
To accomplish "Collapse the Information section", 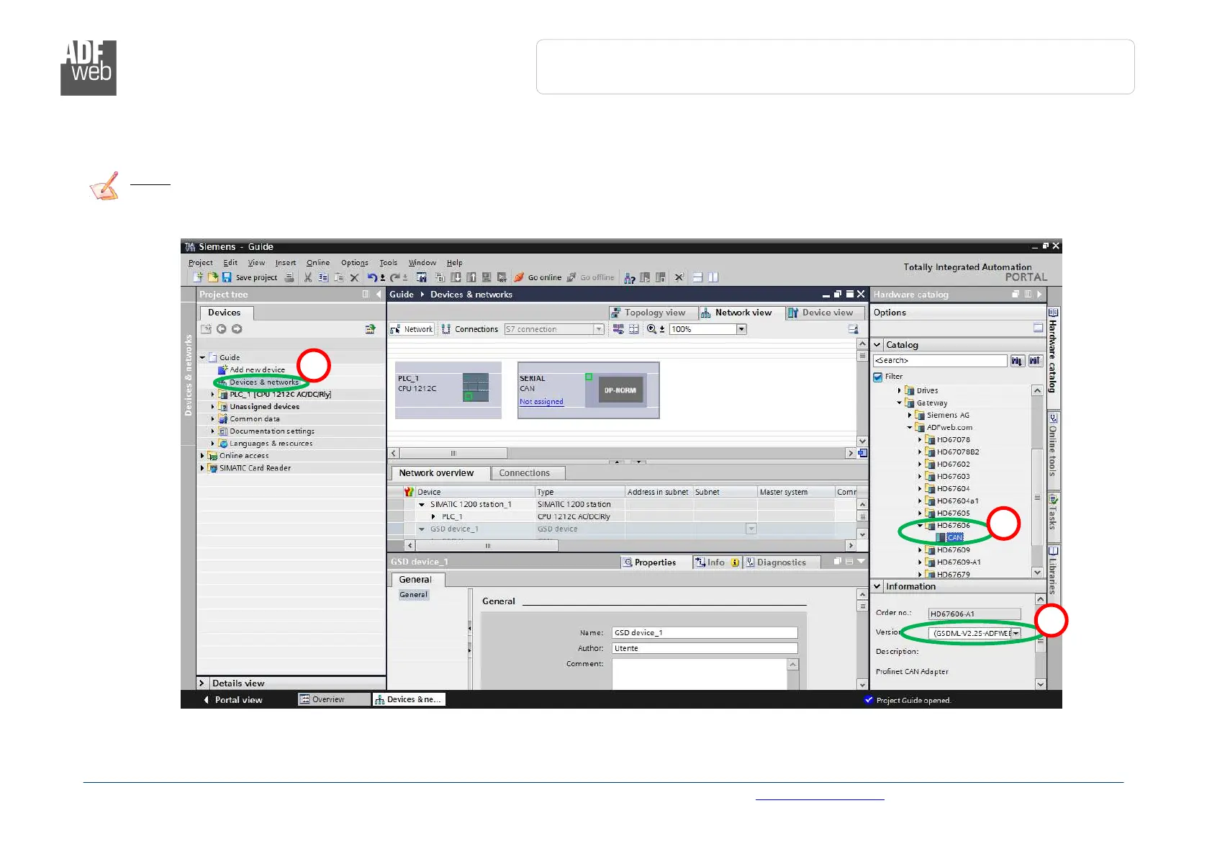I will coord(877,587).
